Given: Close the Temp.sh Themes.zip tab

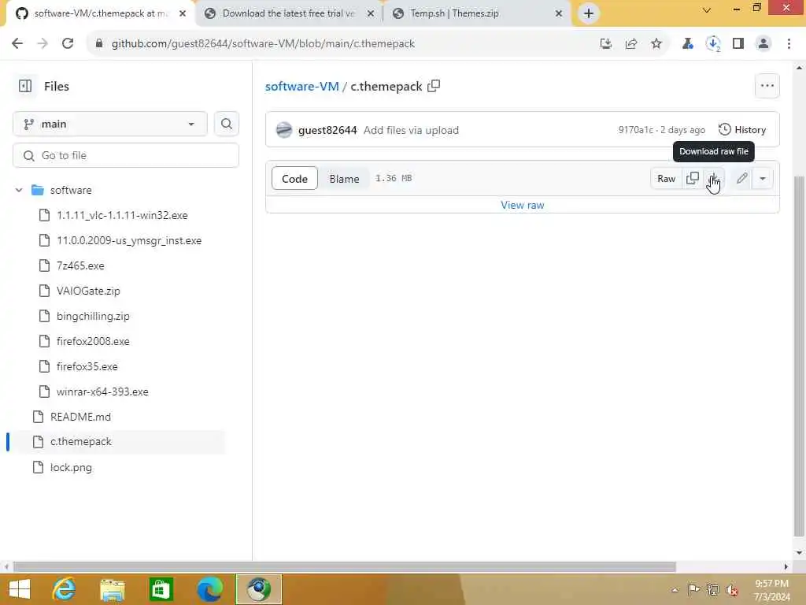Looking at the screenshot, I should (x=559, y=13).
